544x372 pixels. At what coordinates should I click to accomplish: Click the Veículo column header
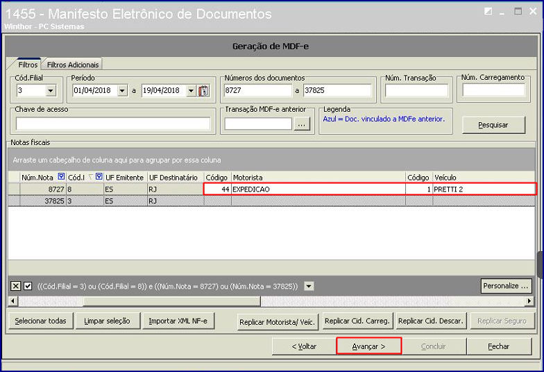pos(484,178)
